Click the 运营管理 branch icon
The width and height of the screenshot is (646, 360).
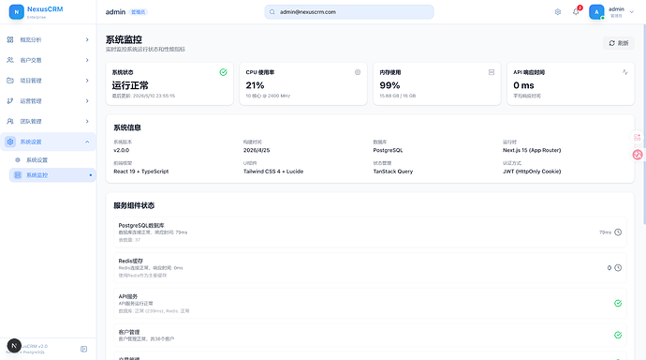pyautogui.click(x=10, y=101)
